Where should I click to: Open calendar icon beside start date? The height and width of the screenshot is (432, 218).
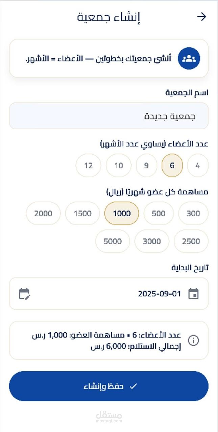(x=193, y=294)
